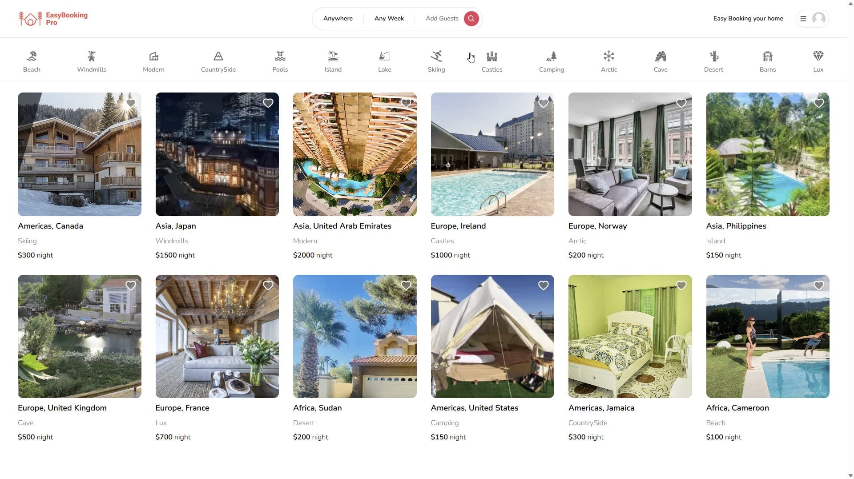Favorite the Americas, Canada listing

[130, 103]
